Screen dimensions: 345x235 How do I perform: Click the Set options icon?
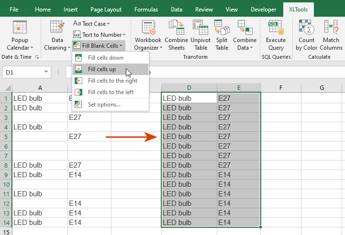pyautogui.click(x=78, y=104)
